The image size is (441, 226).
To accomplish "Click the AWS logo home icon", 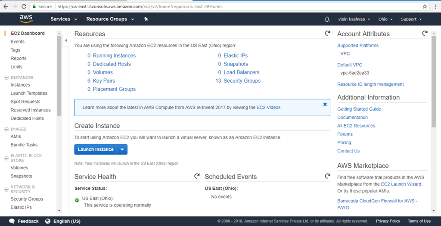I will click(x=26, y=19).
